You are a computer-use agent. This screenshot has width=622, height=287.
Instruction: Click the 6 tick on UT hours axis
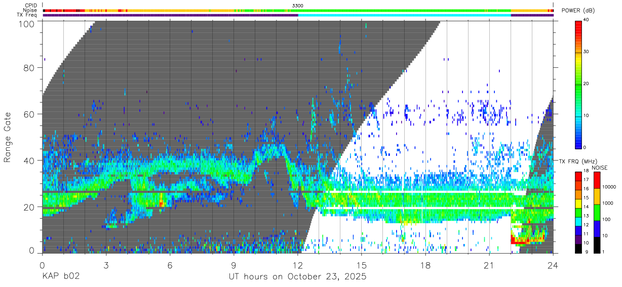pos(170,265)
